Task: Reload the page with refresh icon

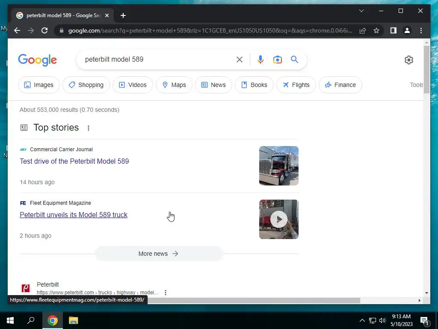Action: pos(44,30)
